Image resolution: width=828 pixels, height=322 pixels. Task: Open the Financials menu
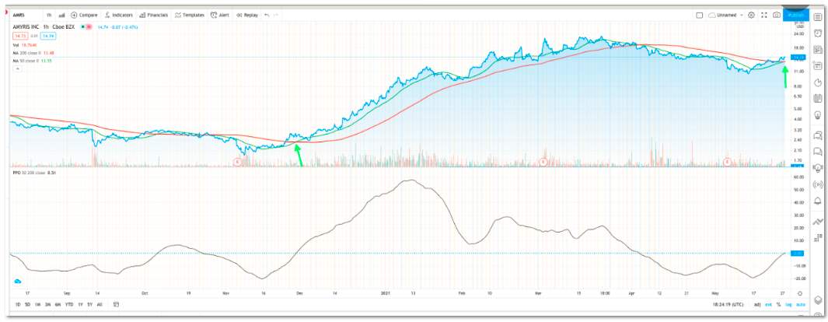pos(155,15)
